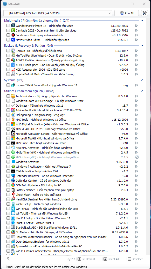The image size is (151, 269).
Task: Click the Recuva Pro icon
Action: tap(13, 51)
